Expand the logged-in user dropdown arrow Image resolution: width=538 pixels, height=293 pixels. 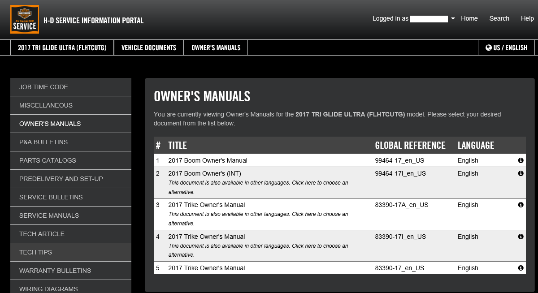(x=453, y=19)
